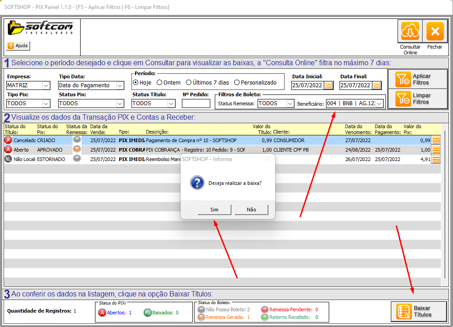Image resolution: width=453 pixels, height=327 pixels.
Task: Open calendar picker for Data Final
Action: pyautogui.click(x=377, y=85)
